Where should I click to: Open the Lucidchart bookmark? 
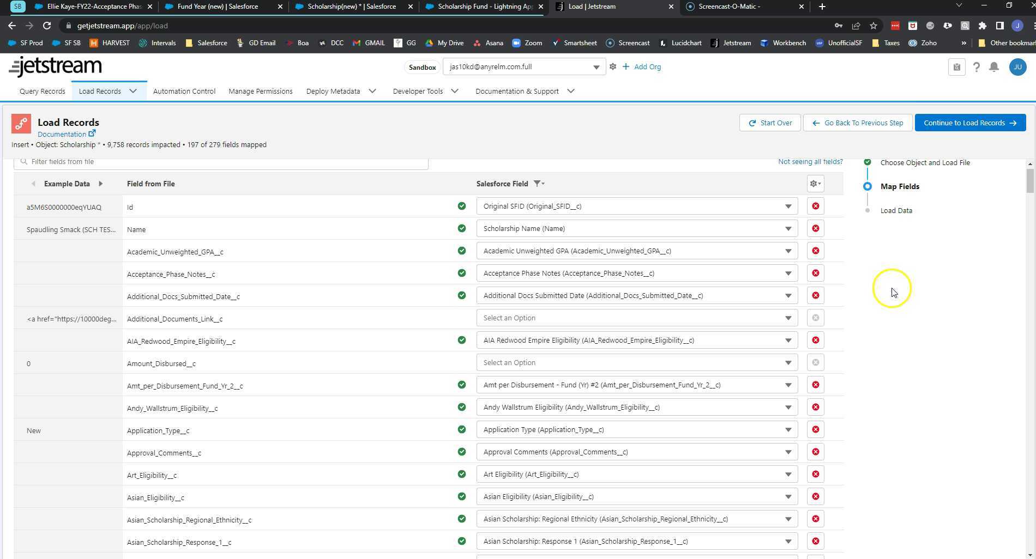(680, 43)
